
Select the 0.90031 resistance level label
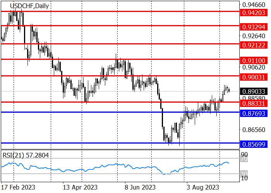tap(254, 77)
